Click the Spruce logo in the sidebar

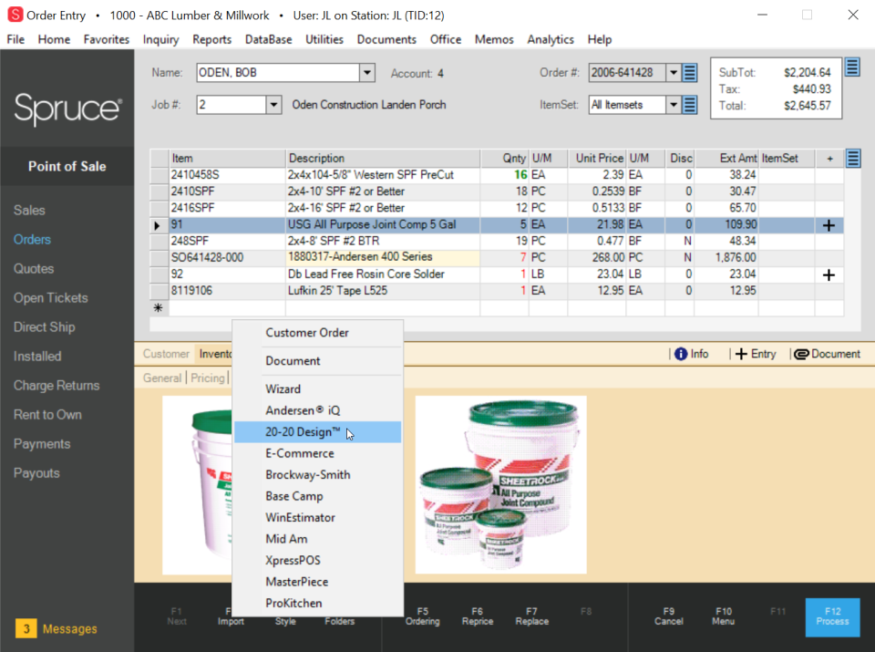(x=67, y=109)
